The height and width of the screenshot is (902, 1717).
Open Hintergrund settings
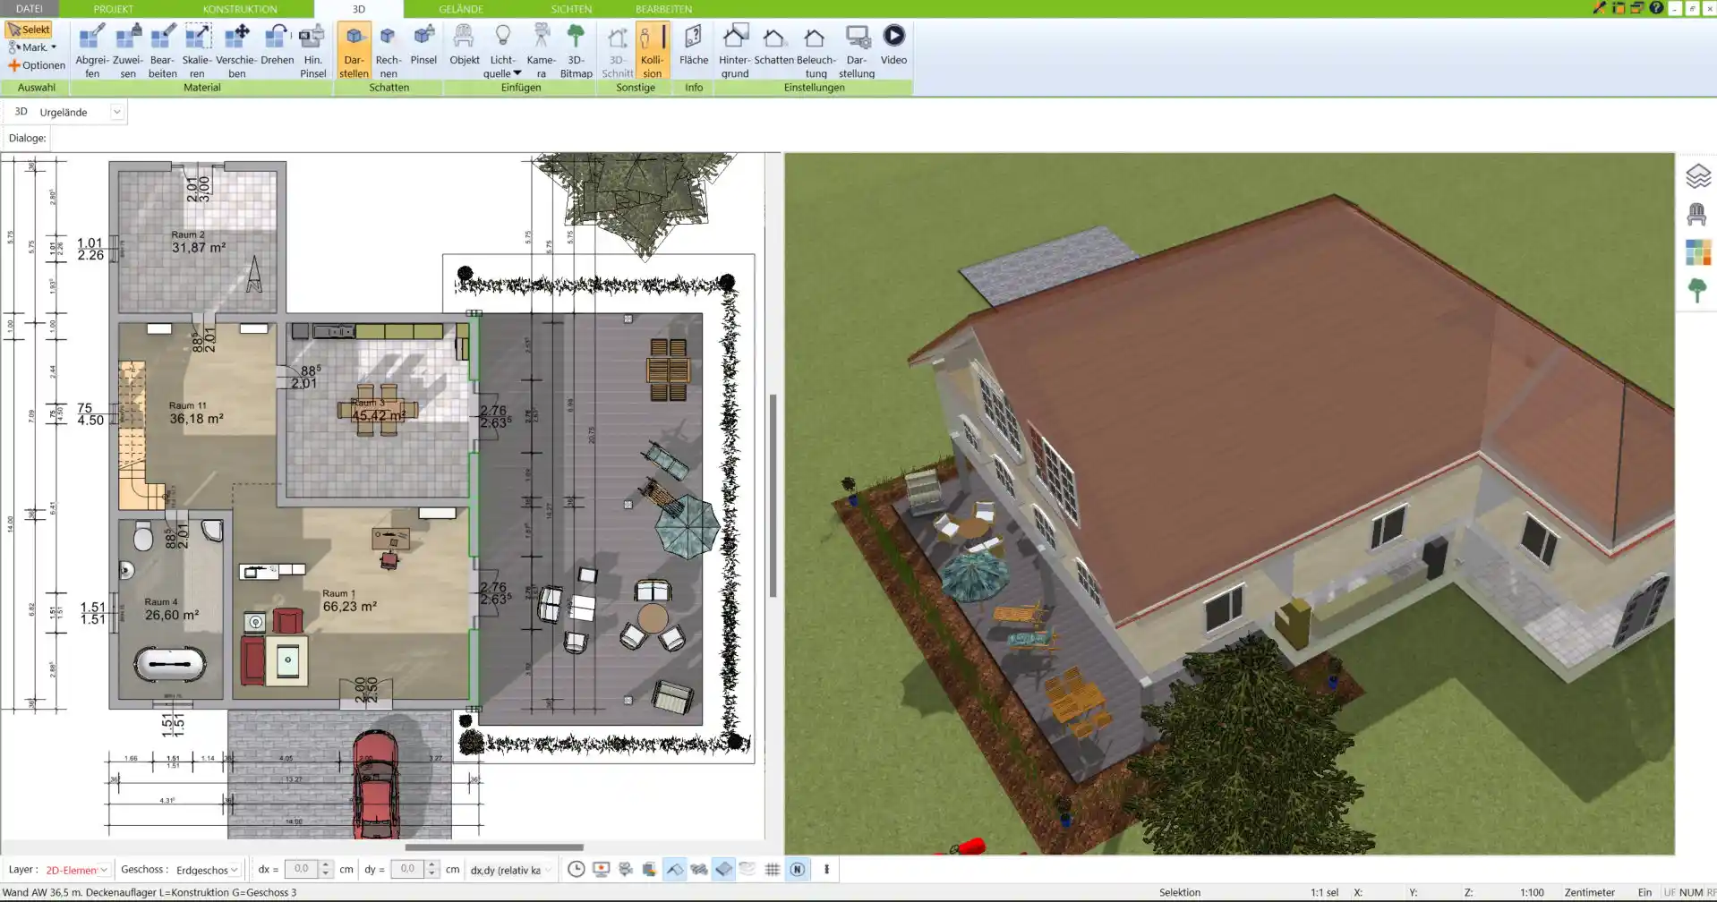click(x=734, y=51)
